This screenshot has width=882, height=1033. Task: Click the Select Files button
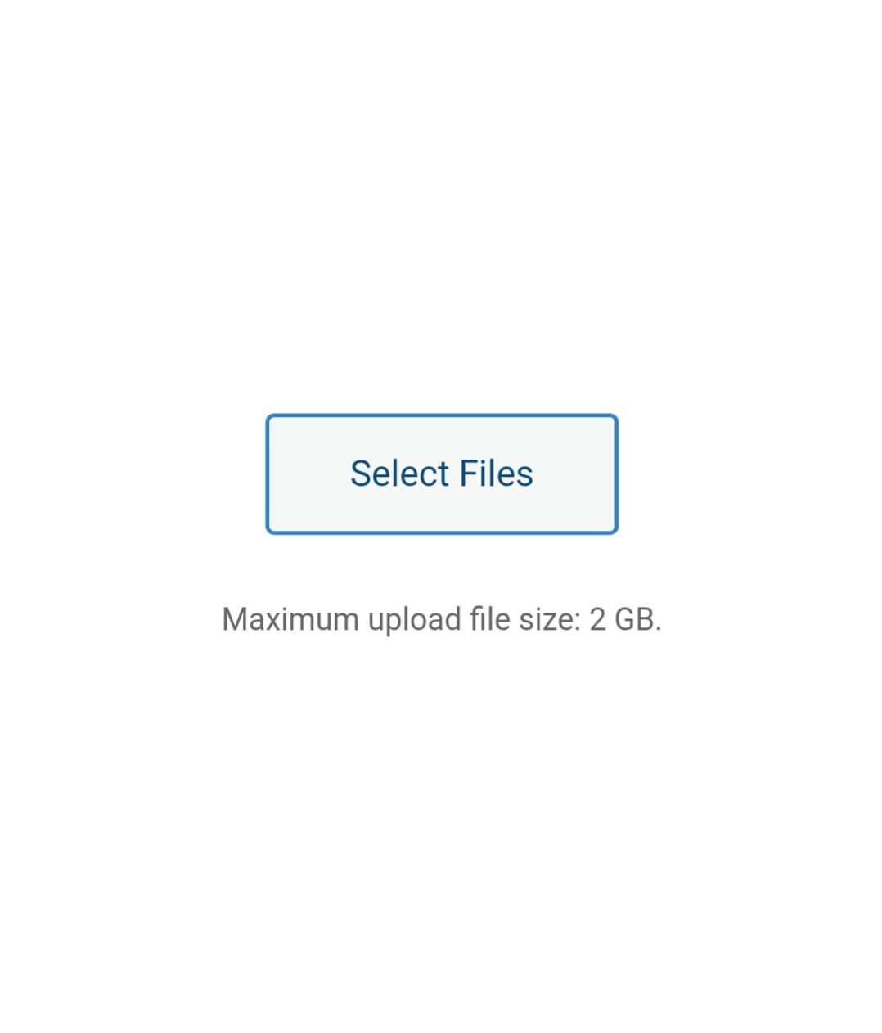click(442, 474)
